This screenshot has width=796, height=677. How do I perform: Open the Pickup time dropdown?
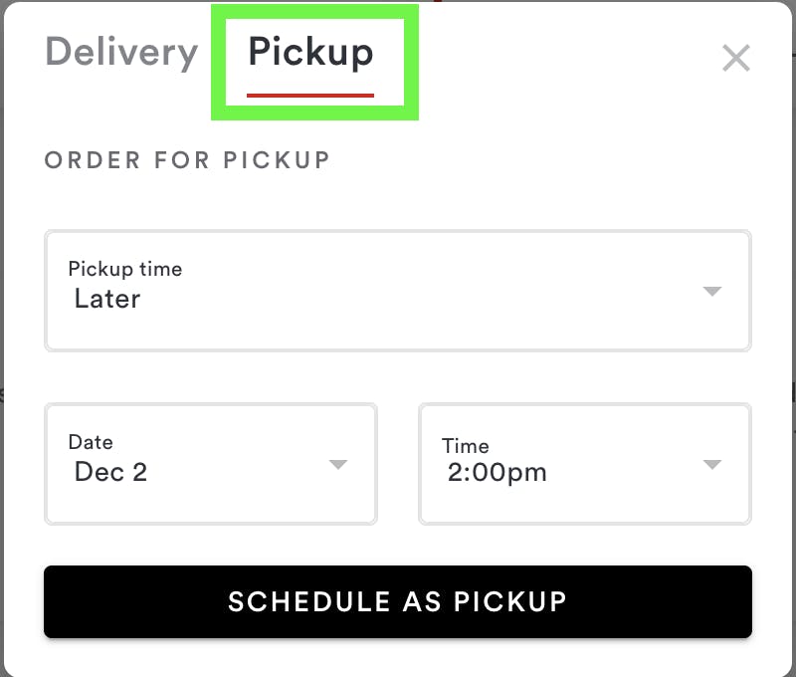(x=397, y=291)
